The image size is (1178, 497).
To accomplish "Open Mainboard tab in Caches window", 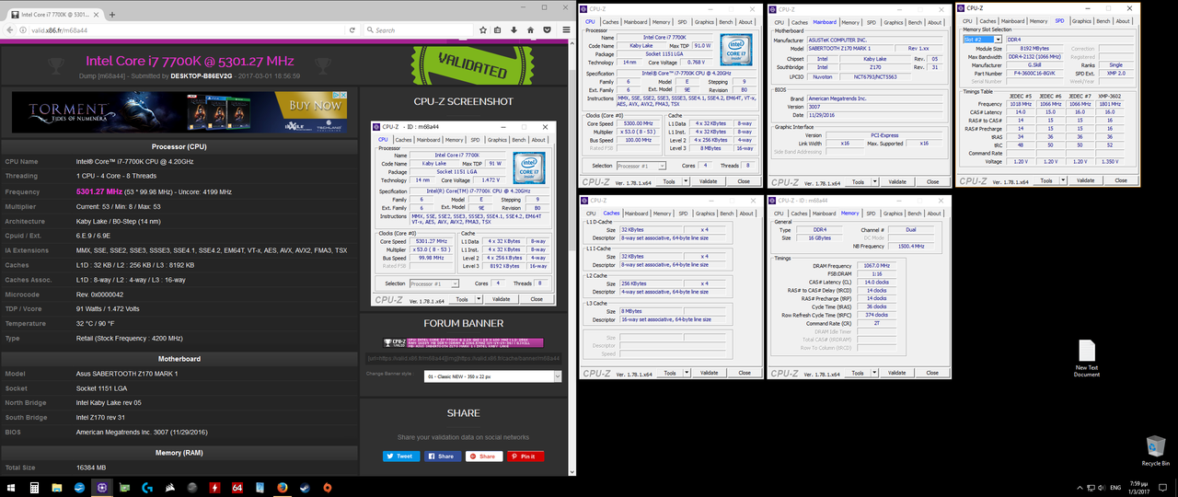I will click(635, 214).
